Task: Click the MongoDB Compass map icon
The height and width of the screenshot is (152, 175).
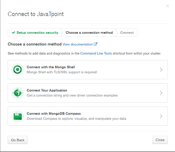Action: [18, 116]
